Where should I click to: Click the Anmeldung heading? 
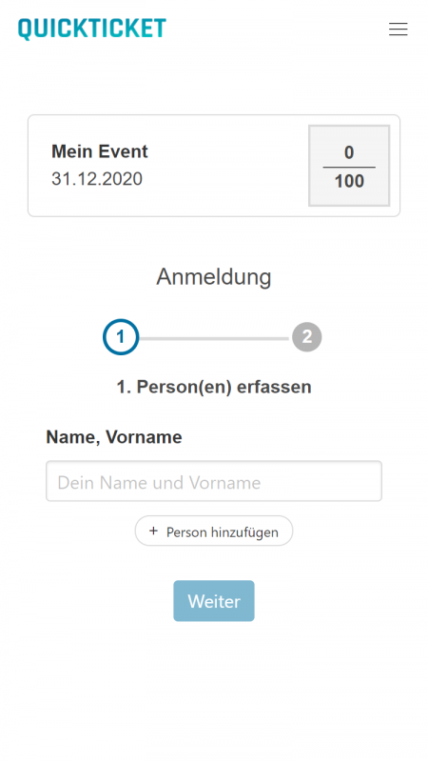point(213,277)
